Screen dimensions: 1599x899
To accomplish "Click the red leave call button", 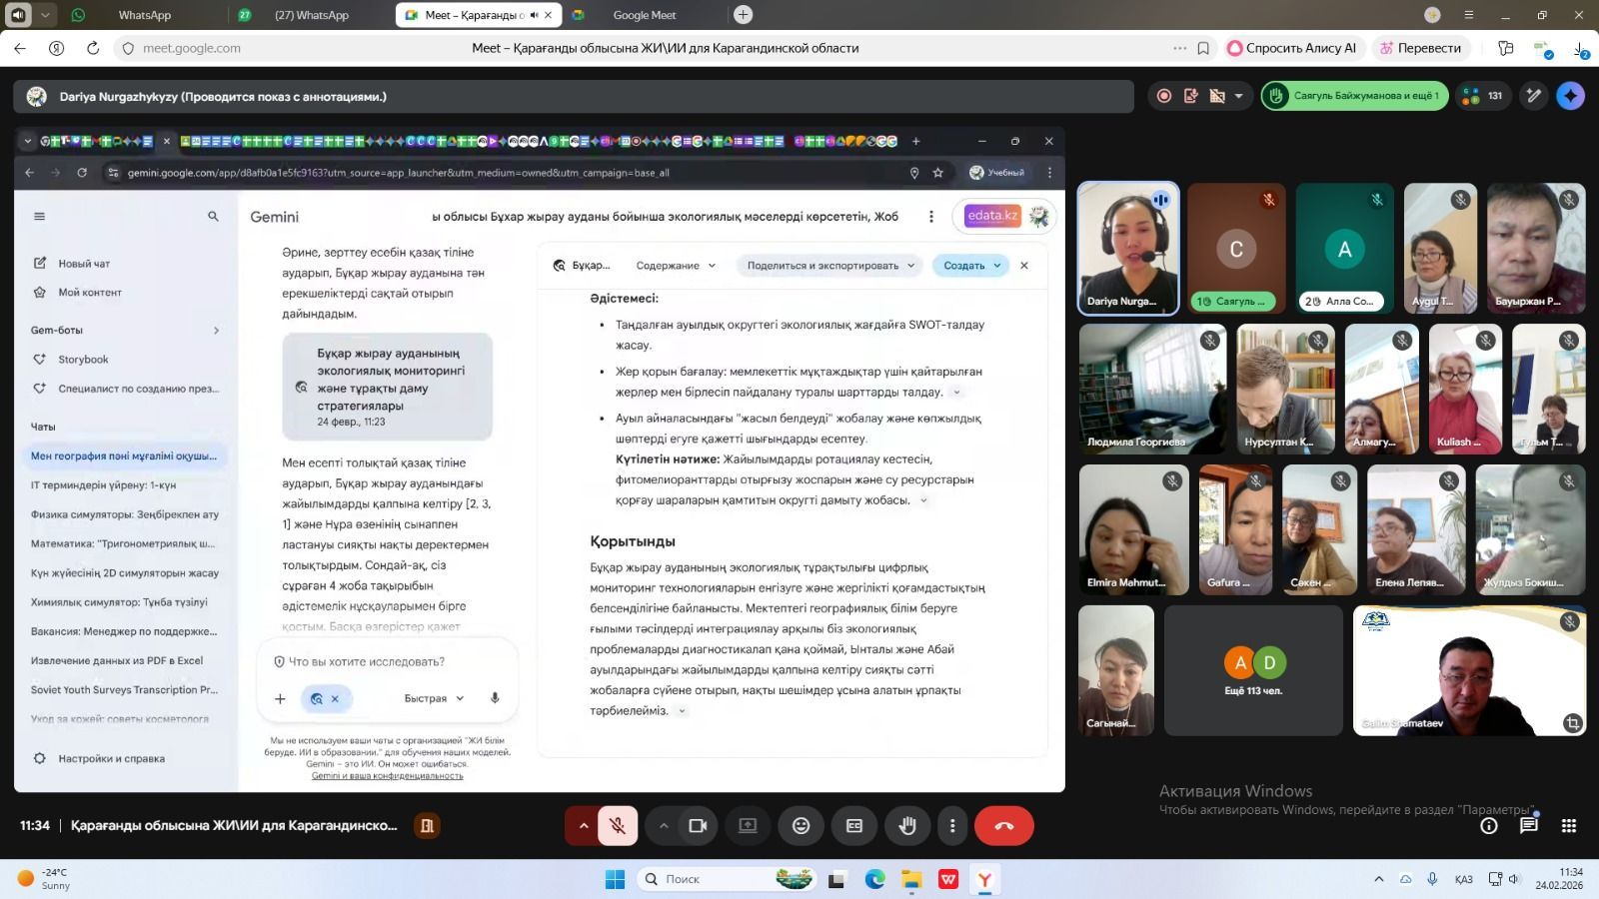I will [1003, 826].
